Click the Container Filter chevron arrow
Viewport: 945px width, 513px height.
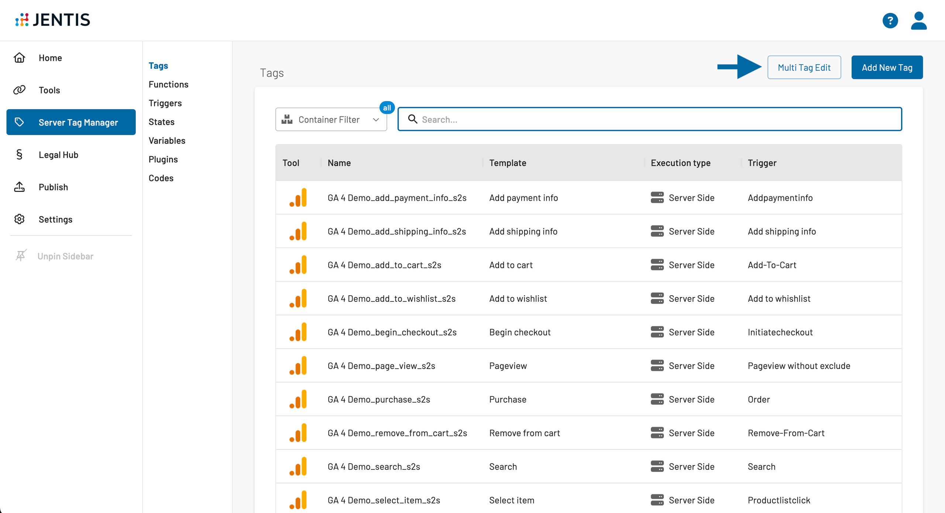[x=376, y=120]
